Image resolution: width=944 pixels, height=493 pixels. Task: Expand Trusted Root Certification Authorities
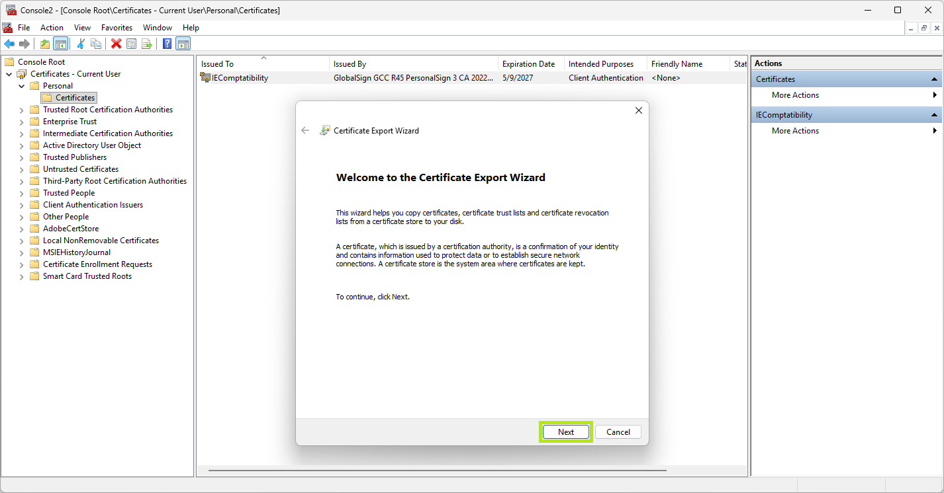pyautogui.click(x=22, y=110)
